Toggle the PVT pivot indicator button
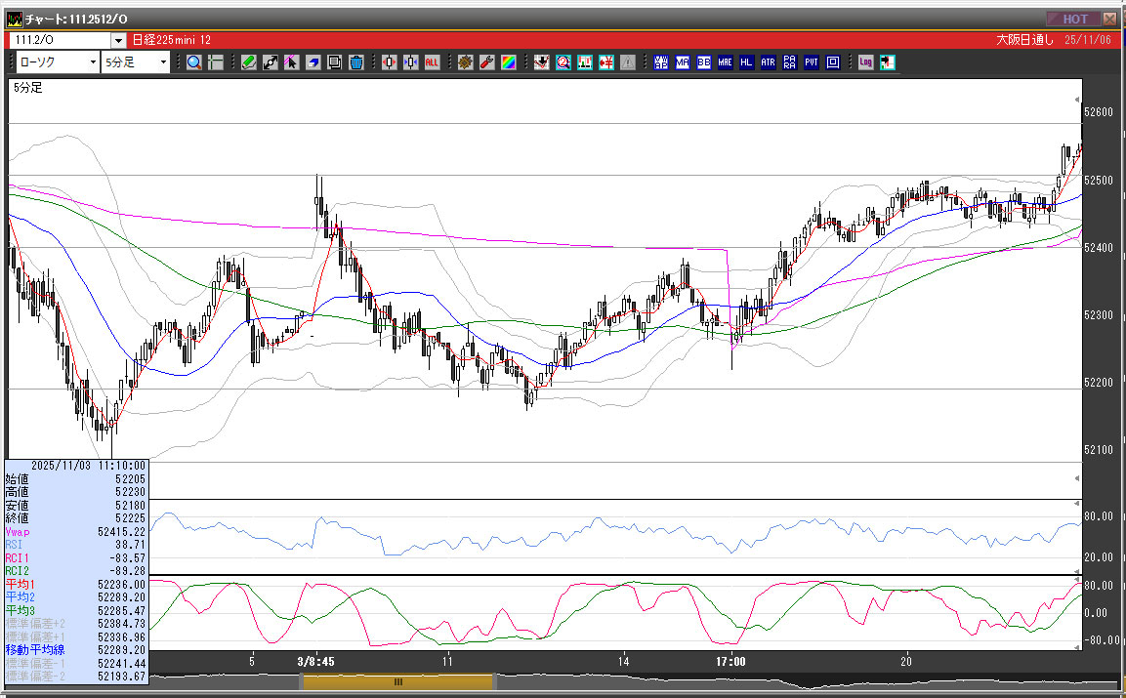 812,62
